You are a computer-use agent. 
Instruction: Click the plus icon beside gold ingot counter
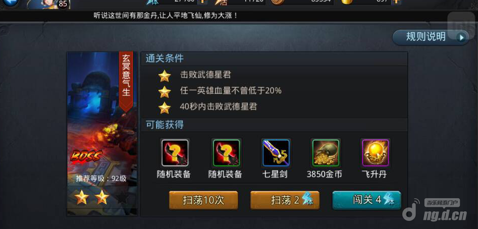396,2
